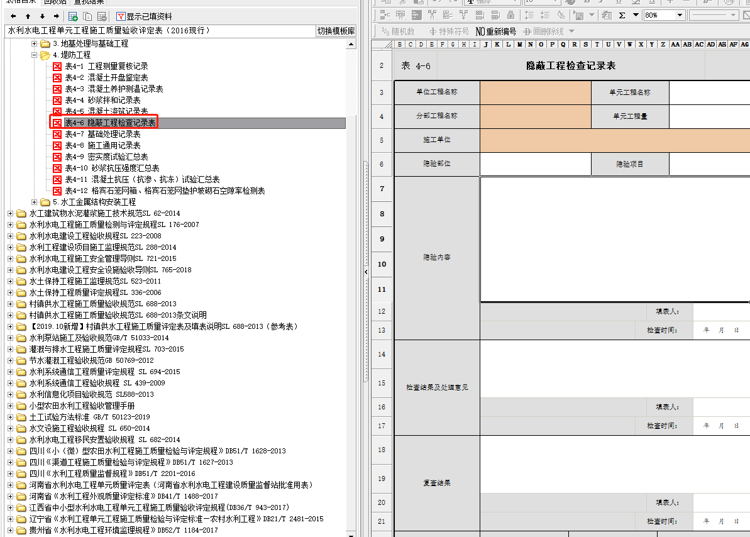
Task: Click the copy table icon in tree toolbar
Action: coord(87,17)
